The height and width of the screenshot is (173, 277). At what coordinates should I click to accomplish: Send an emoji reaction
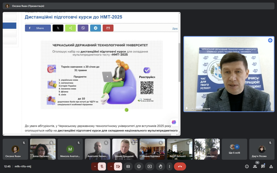(x=139, y=167)
